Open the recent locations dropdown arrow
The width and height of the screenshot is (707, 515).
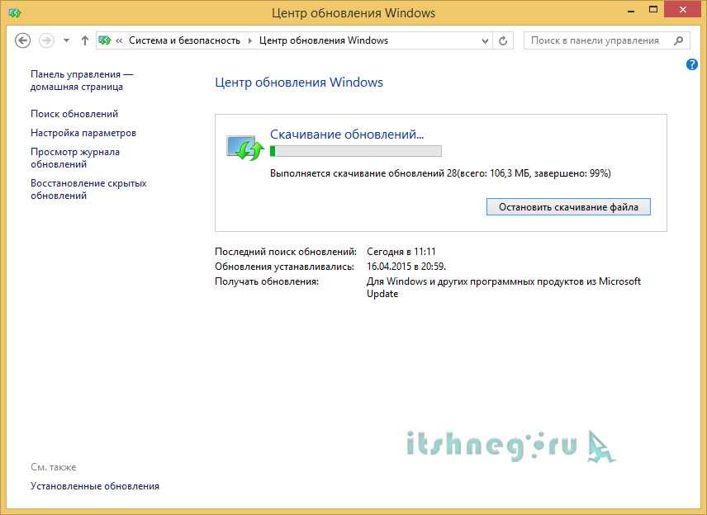click(66, 40)
